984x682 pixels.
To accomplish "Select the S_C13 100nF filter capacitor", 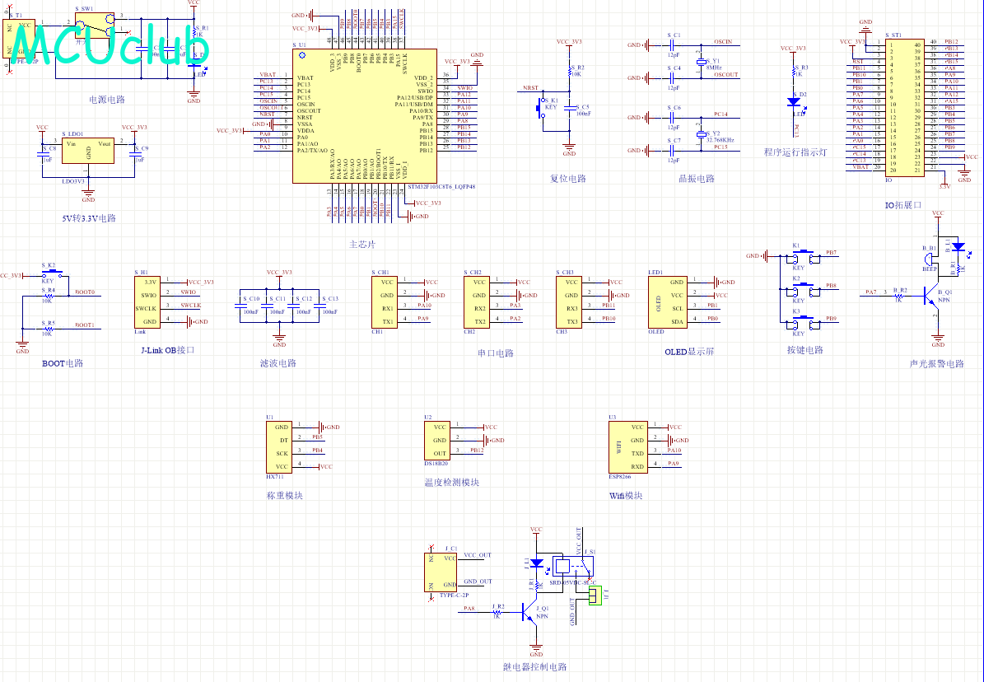I will (319, 306).
